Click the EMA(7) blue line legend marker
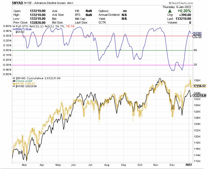The height and width of the screenshot is (169, 208). click(x=13, y=29)
